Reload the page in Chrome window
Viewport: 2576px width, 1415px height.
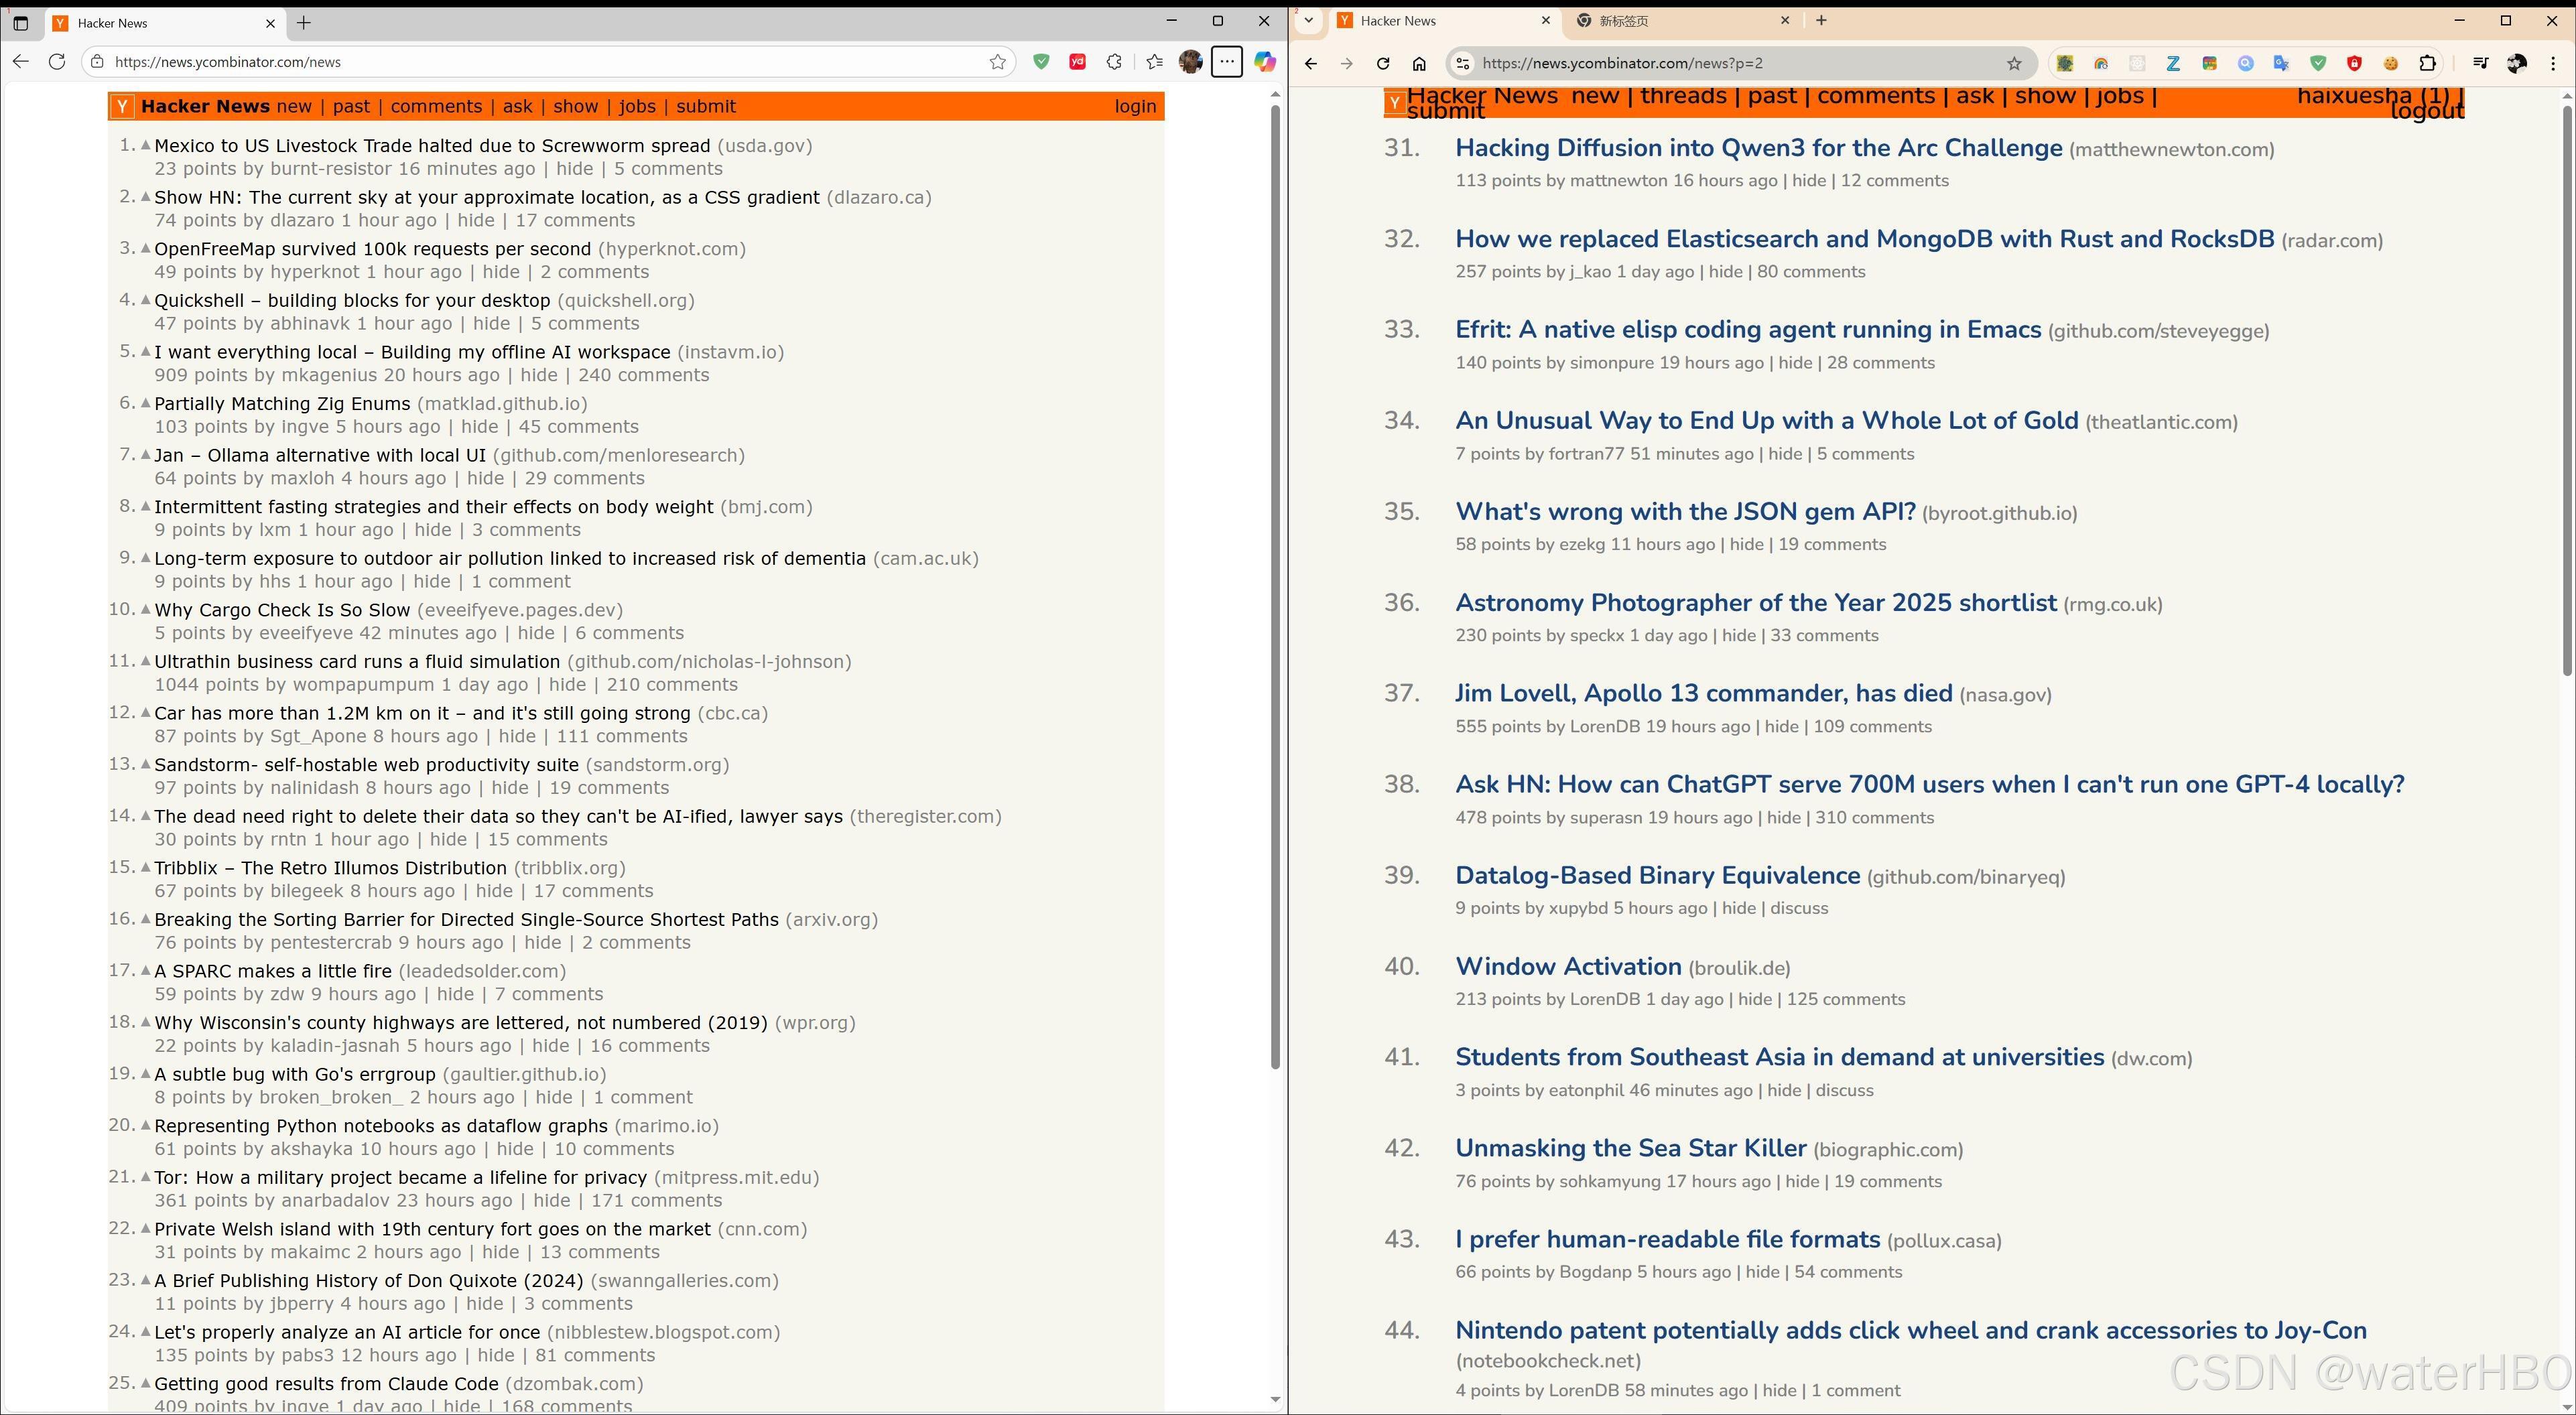1383,64
